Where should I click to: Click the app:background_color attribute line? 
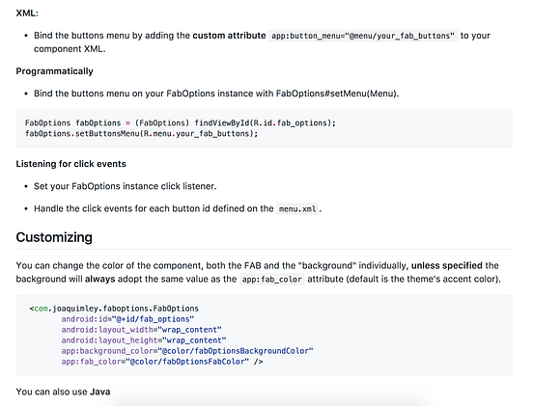pyautogui.click(x=187, y=351)
